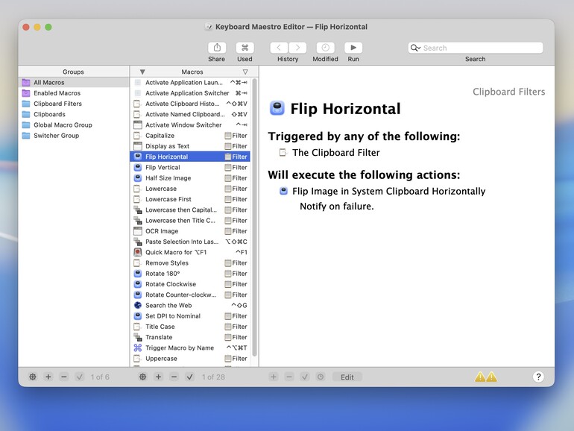The image size is (574, 431).
Task: Click the filled triangle in the Macros header
Action: [x=142, y=72]
